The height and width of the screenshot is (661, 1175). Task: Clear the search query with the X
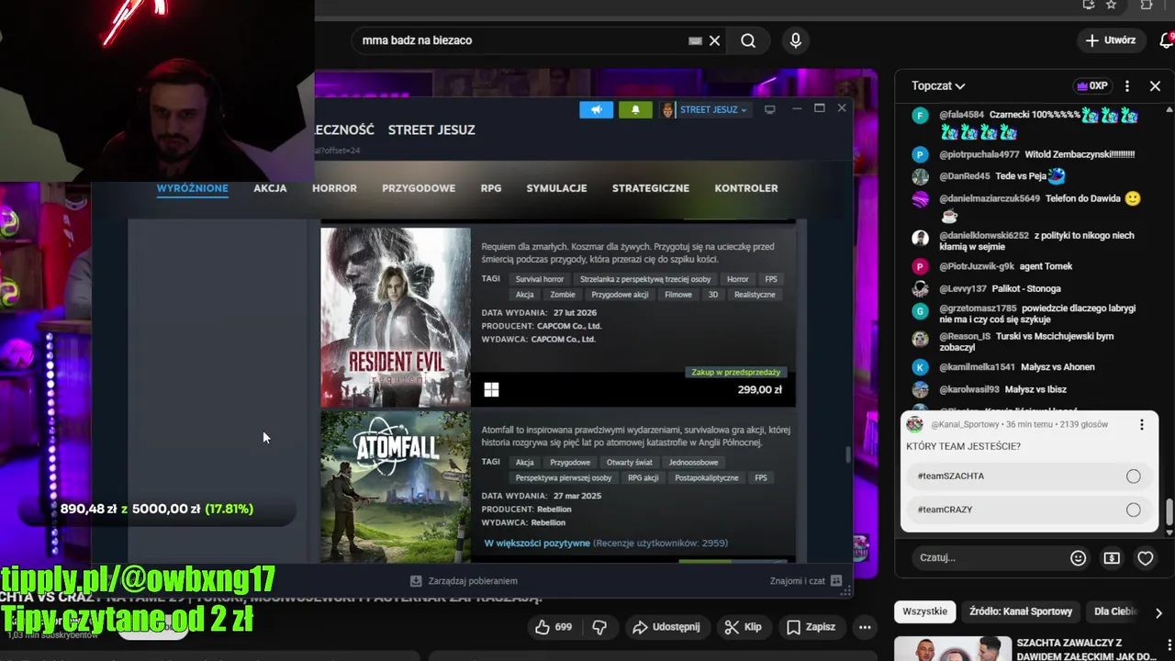point(714,40)
